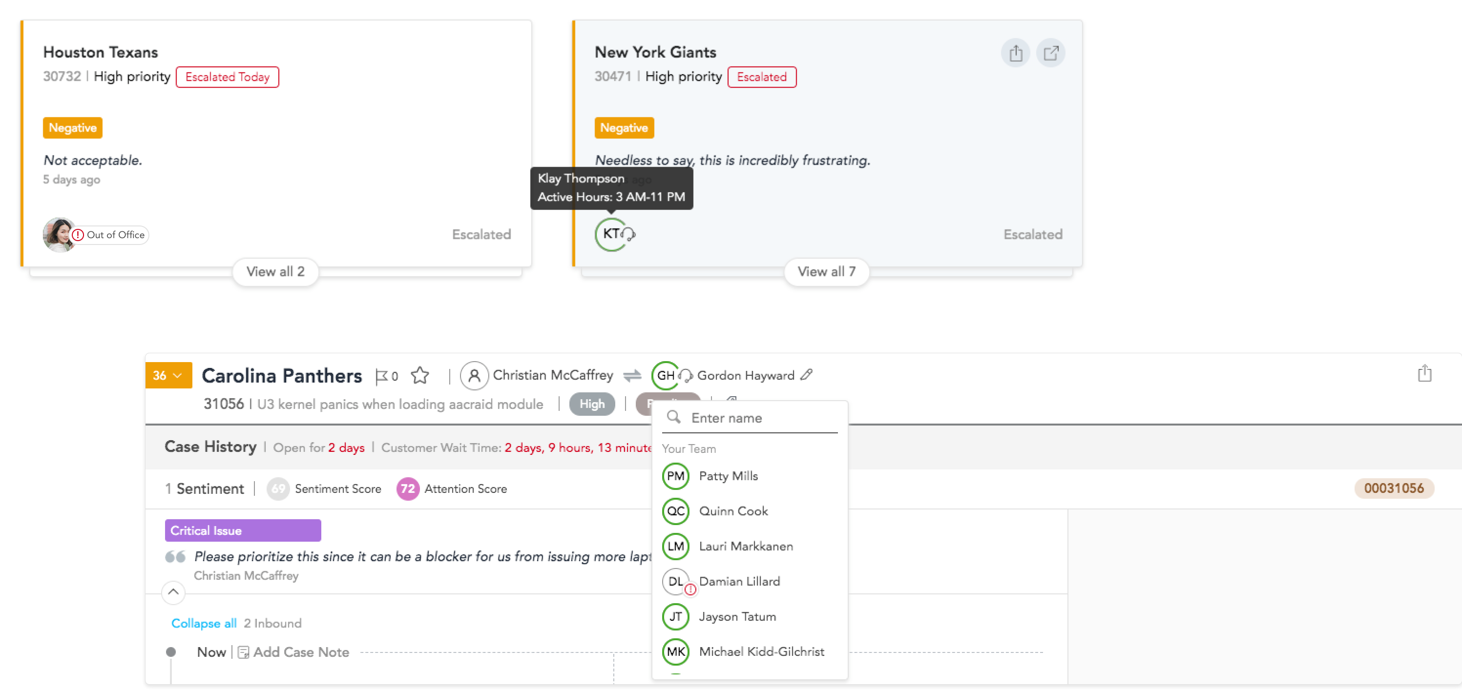Select Patty Mills from Your Team
Screen dimensions: 1462x691
click(x=749, y=476)
